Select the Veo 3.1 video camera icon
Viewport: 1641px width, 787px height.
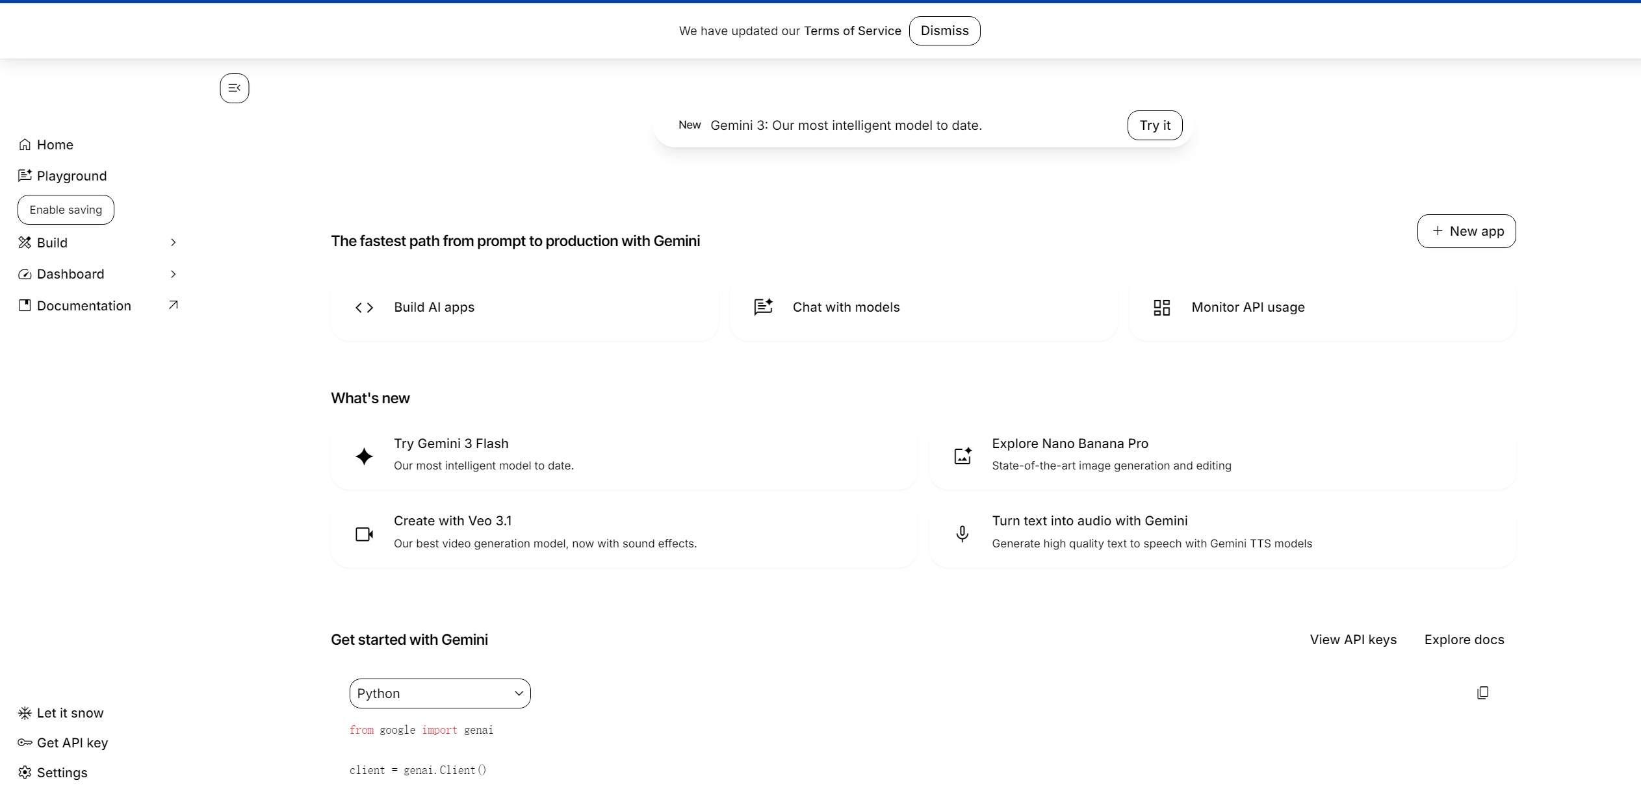coord(365,534)
